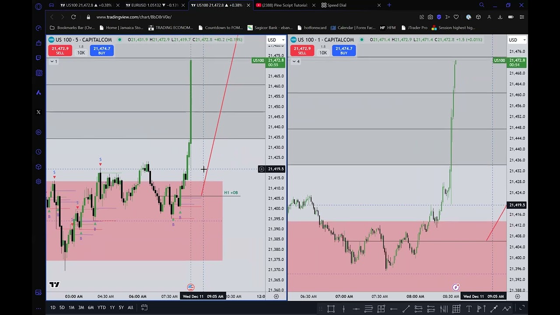Click the lightning event marker on right chart
The image size is (560, 315).
pos(456,287)
